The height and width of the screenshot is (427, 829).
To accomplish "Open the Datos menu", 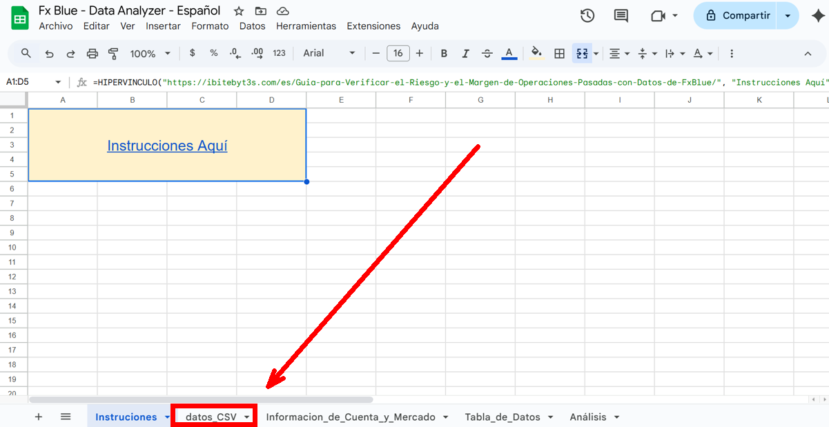I will point(252,26).
